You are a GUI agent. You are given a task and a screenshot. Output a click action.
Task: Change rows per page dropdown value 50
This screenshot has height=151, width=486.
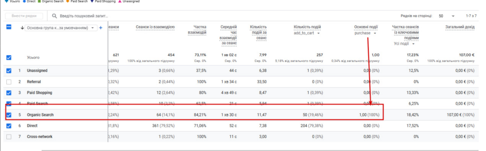447,16
